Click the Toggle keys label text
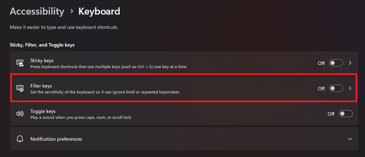The image size is (365, 157). click(43, 111)
